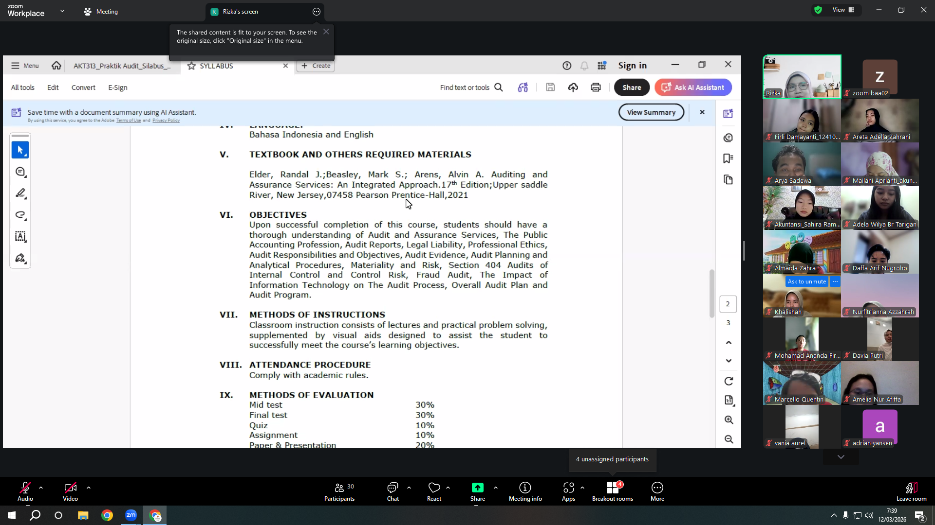Open Breakout rooms
The width and height of the screenshot is (935, 525).
click(612, 491)
